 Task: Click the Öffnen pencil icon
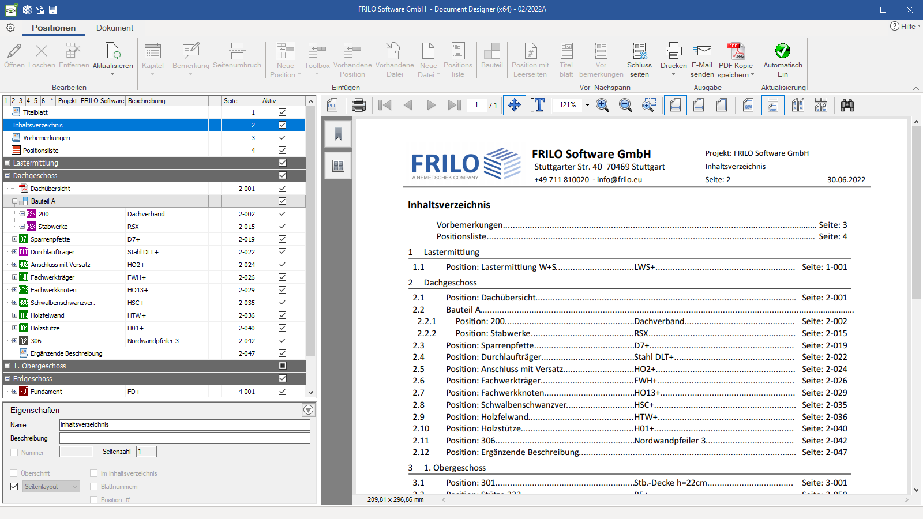(14, 51)
